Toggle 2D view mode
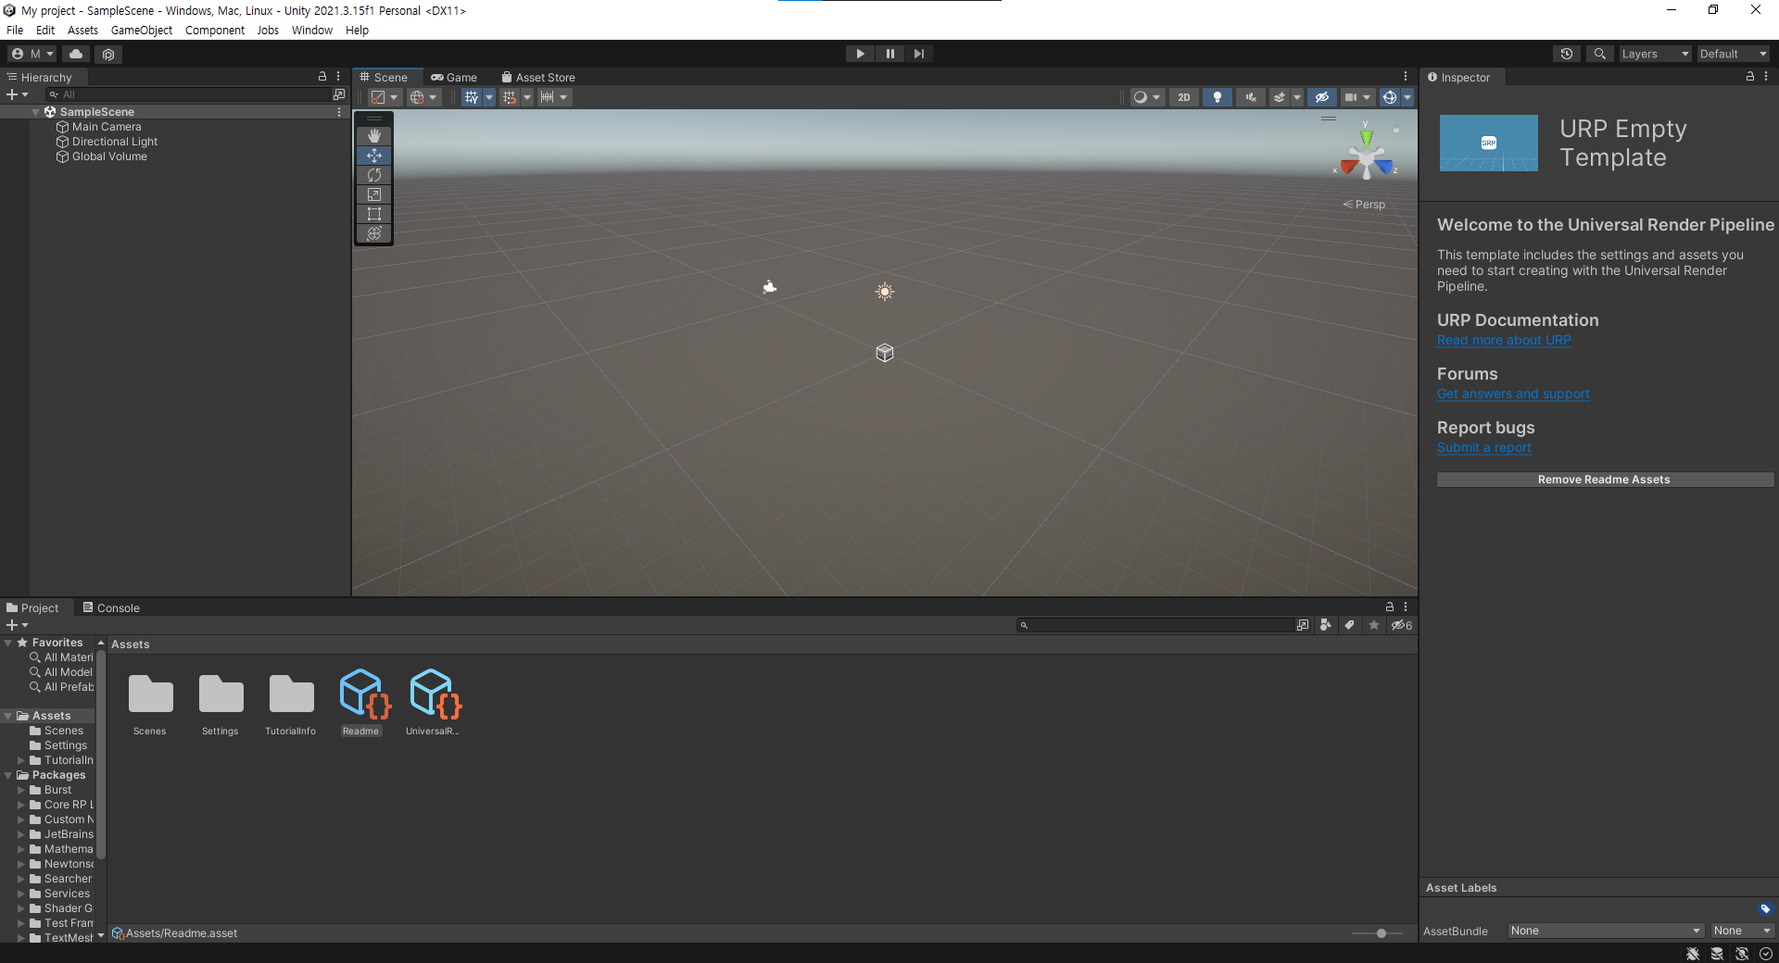Screen dimensions: 1779x963 coord(1183,97)
